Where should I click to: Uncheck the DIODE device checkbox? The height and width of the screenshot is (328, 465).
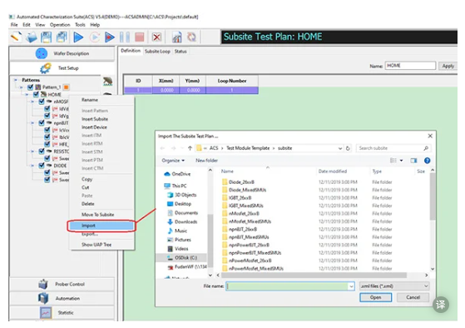42,166
